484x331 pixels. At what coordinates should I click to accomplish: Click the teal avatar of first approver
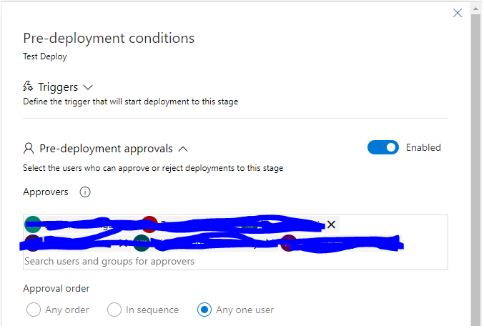tap(32, 224)
